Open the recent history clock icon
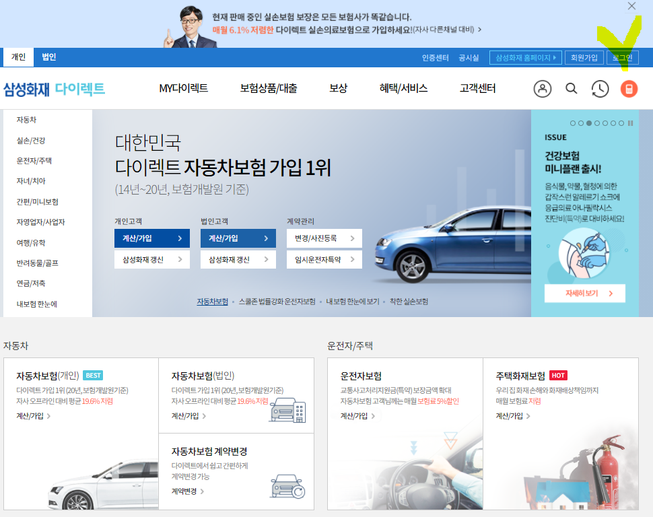653x517 pixels. click(x=600, y=89)
